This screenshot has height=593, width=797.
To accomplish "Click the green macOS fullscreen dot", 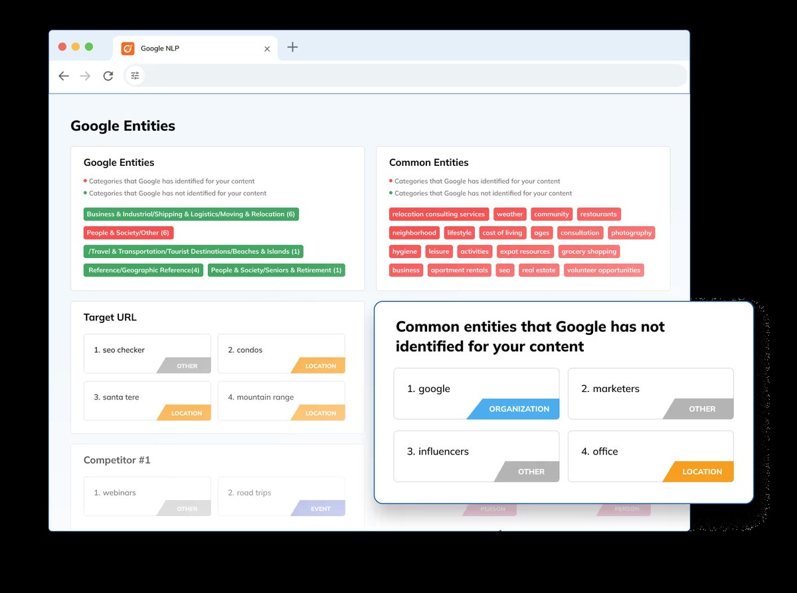I will coord(89,46).
